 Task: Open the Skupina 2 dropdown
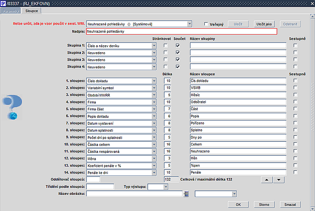(154, 53)
